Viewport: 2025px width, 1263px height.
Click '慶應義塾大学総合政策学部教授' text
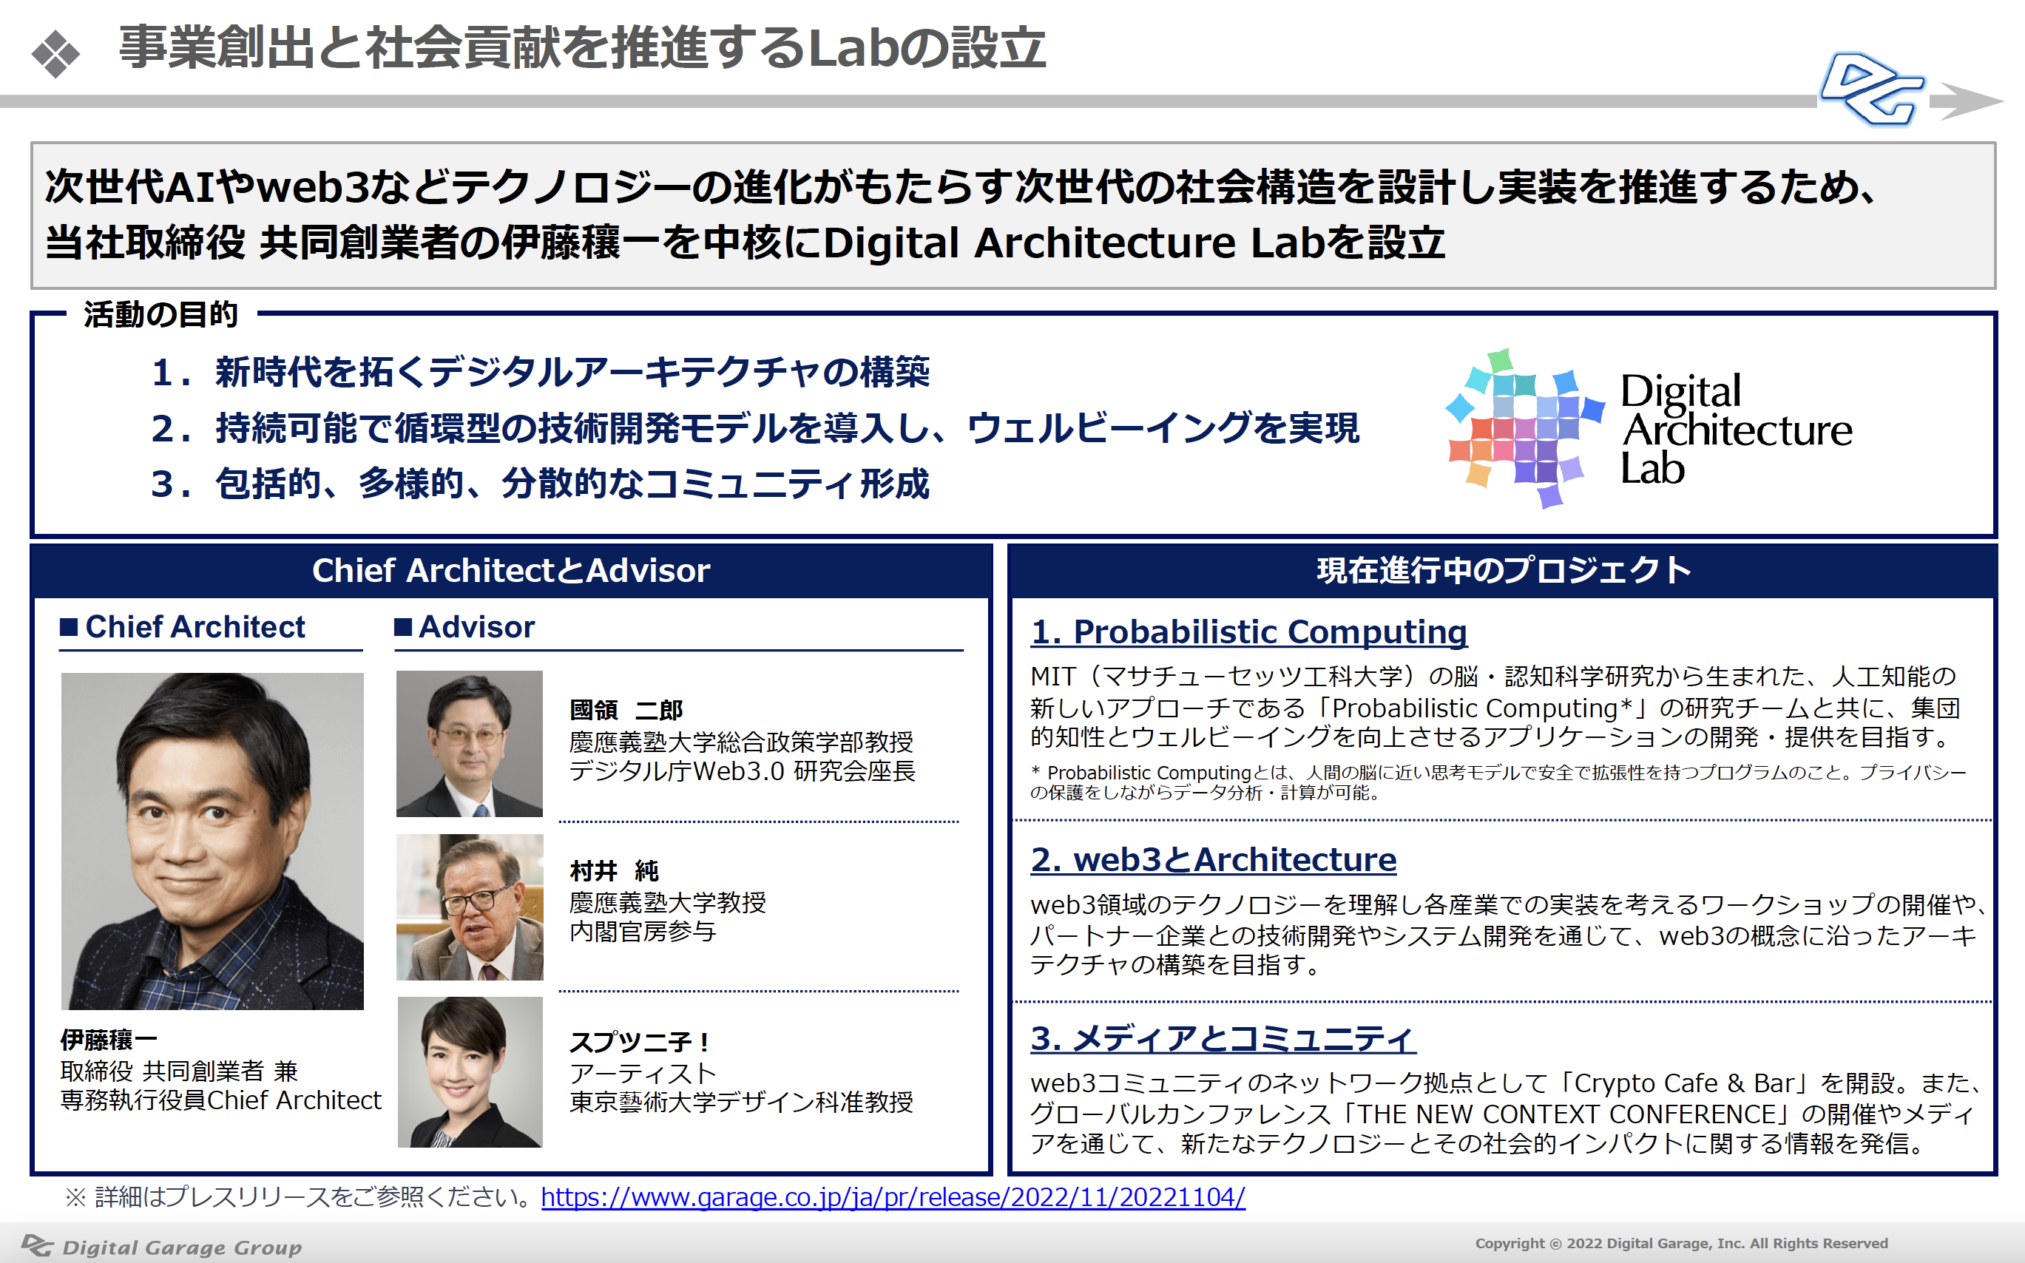pos(741,742)
